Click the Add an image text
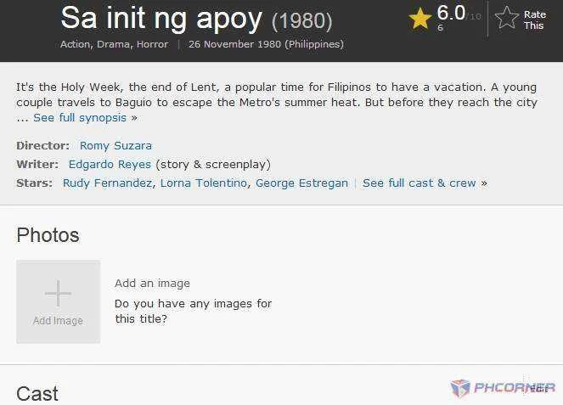The image size is (563, 405). point(152,284)
